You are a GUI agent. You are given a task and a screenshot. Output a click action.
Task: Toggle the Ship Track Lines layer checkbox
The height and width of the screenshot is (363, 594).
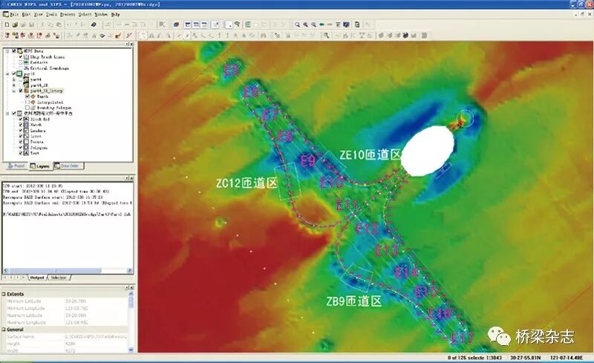(21, 57)
